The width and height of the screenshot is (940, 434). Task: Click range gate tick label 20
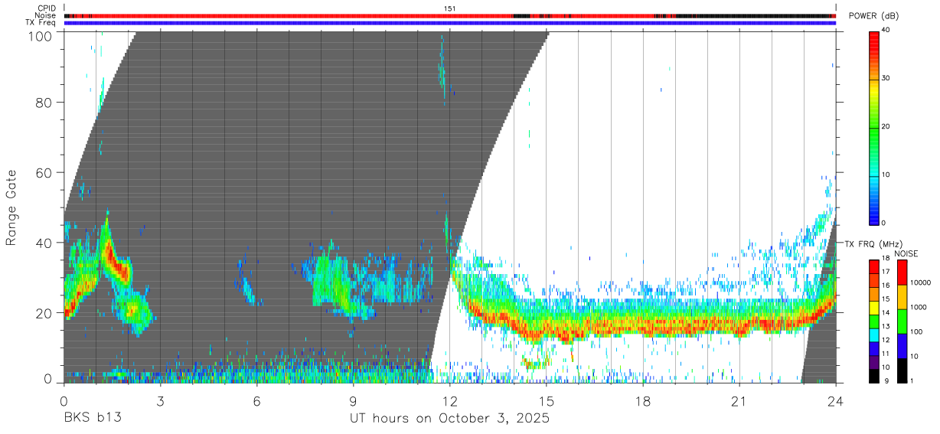(x=43, y=313)
